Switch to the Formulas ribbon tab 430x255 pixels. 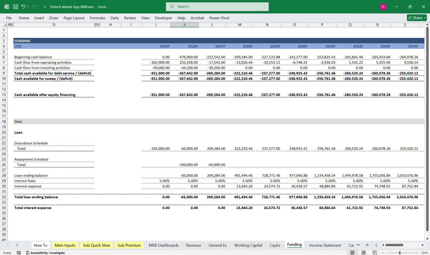(x=97, y=18)
